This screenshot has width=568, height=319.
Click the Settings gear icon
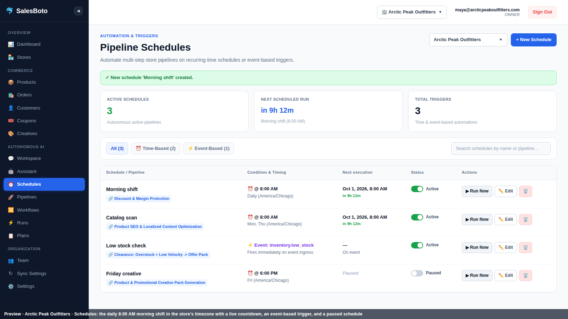(x=11, y=286)
